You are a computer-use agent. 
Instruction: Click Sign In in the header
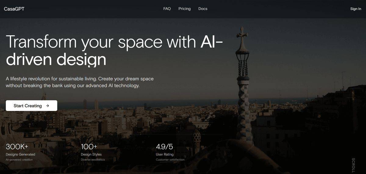coord(356,9)
